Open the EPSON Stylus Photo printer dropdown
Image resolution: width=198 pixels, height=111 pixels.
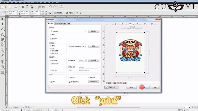coord(86,46)
